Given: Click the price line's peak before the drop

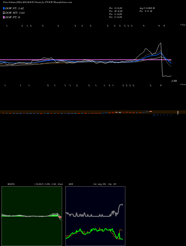Looking at the screenshot, I should (x=161, y=43).
